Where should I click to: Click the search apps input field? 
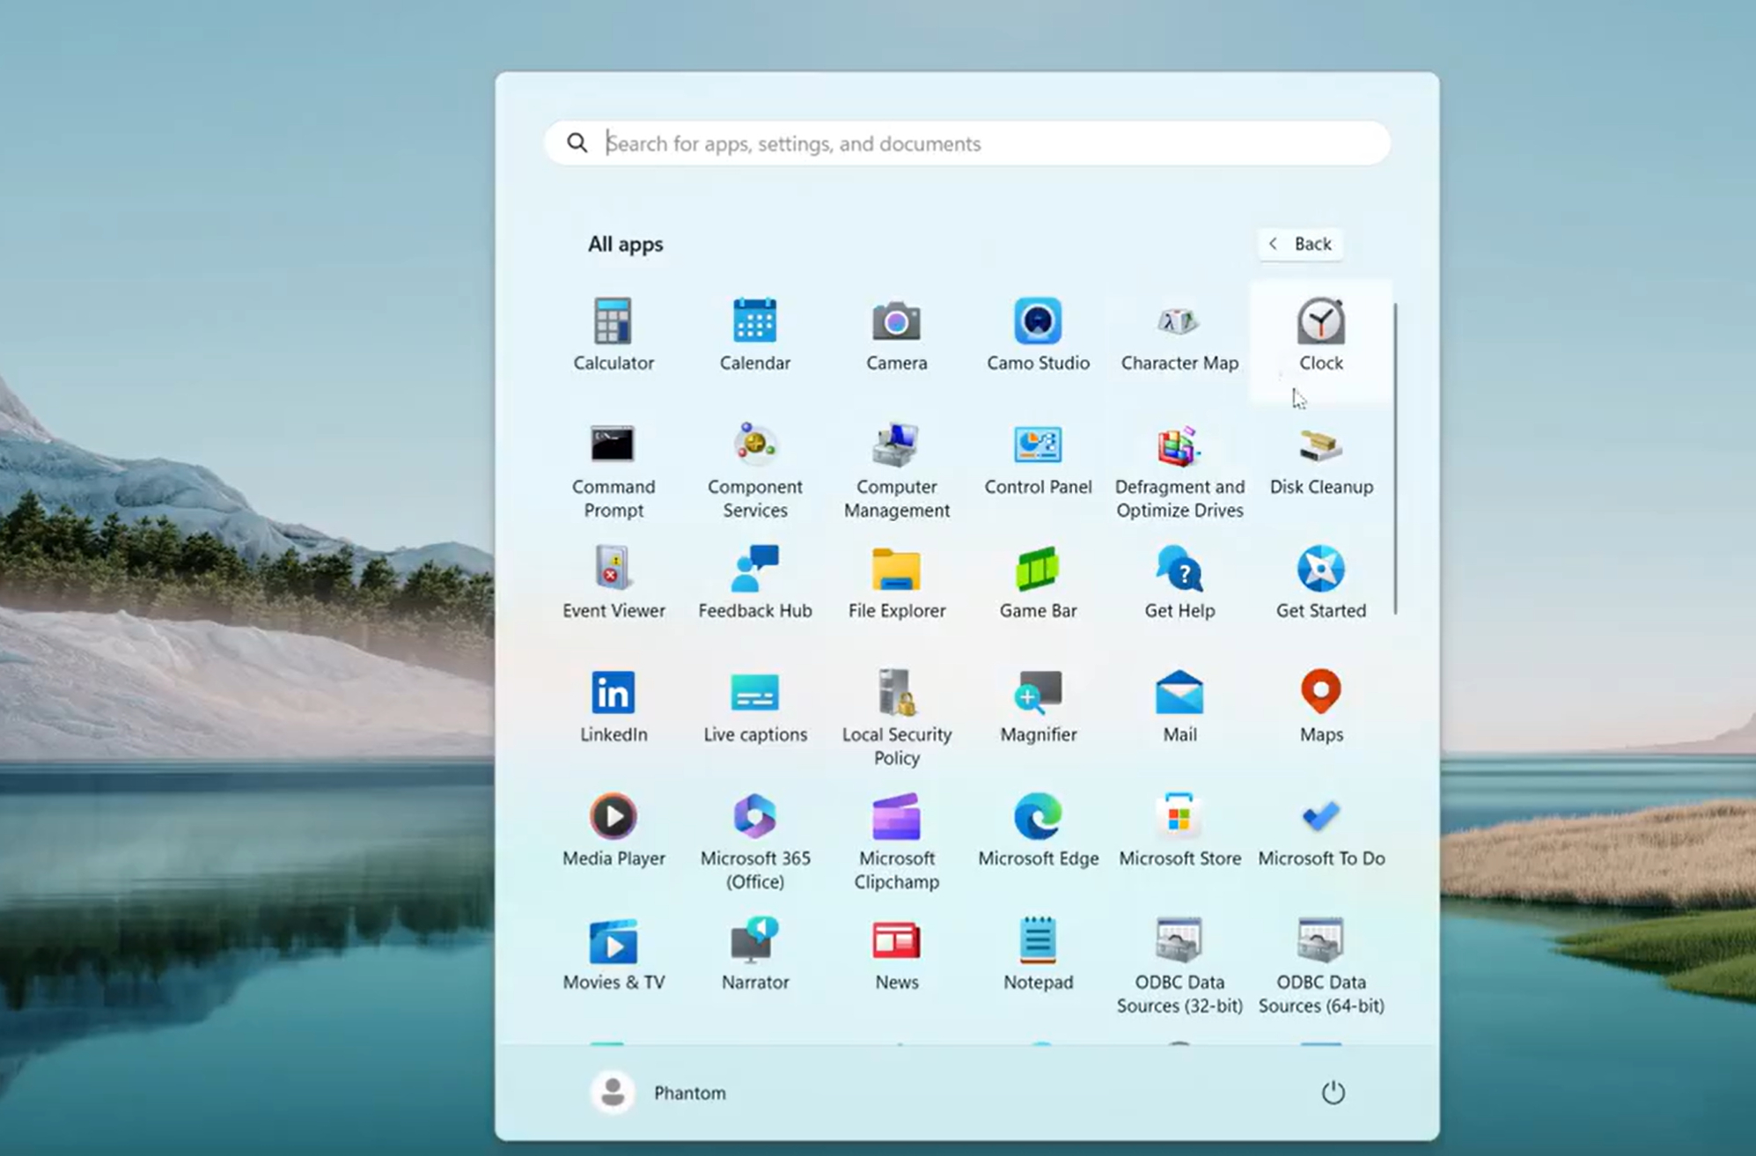(x=968, y=144)
